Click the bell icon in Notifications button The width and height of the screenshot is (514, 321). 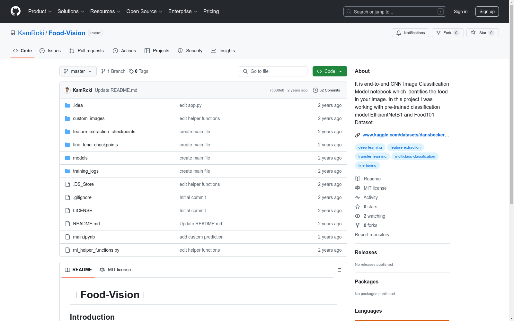399,33
